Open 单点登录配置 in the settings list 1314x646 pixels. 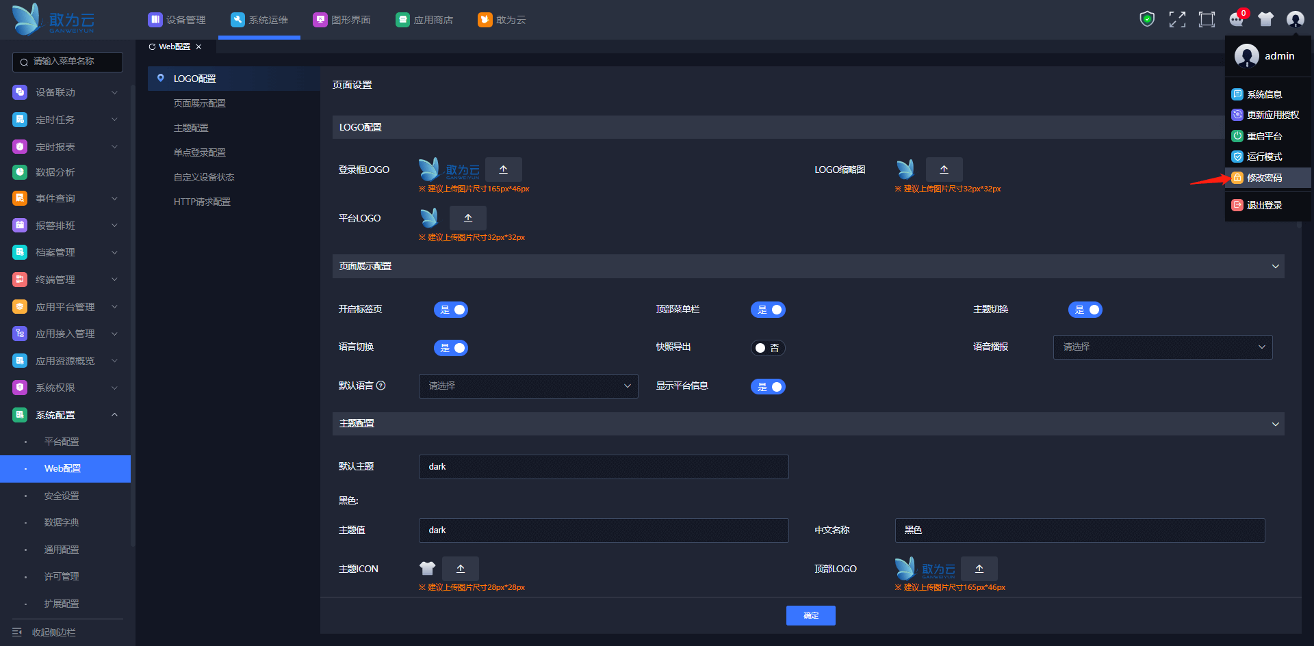(x=199, y=152)
